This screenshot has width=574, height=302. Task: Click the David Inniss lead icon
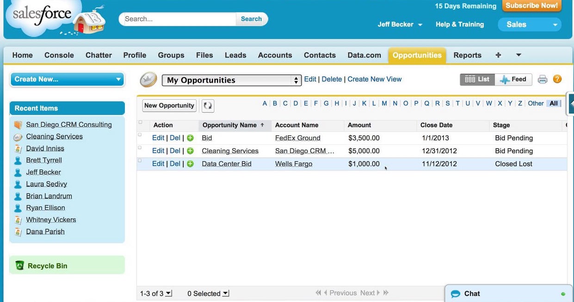coord(18,149)
